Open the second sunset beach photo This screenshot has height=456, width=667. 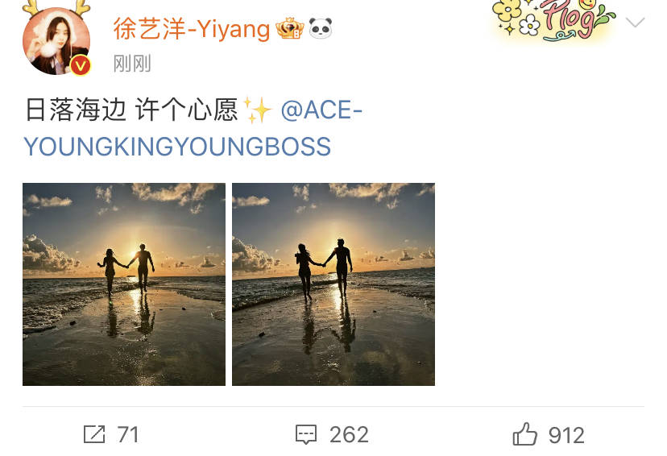(x=333, y=284)
